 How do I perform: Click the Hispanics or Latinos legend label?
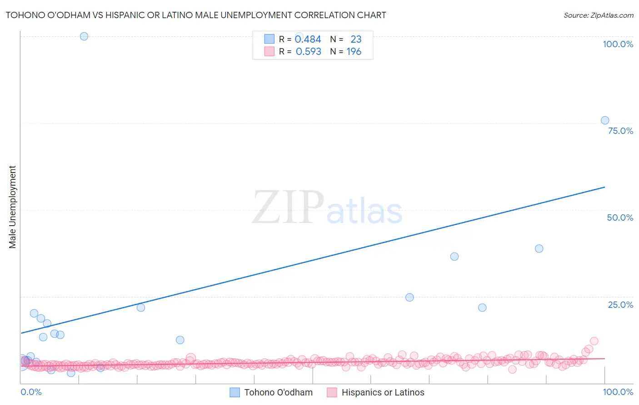point(383,392)
